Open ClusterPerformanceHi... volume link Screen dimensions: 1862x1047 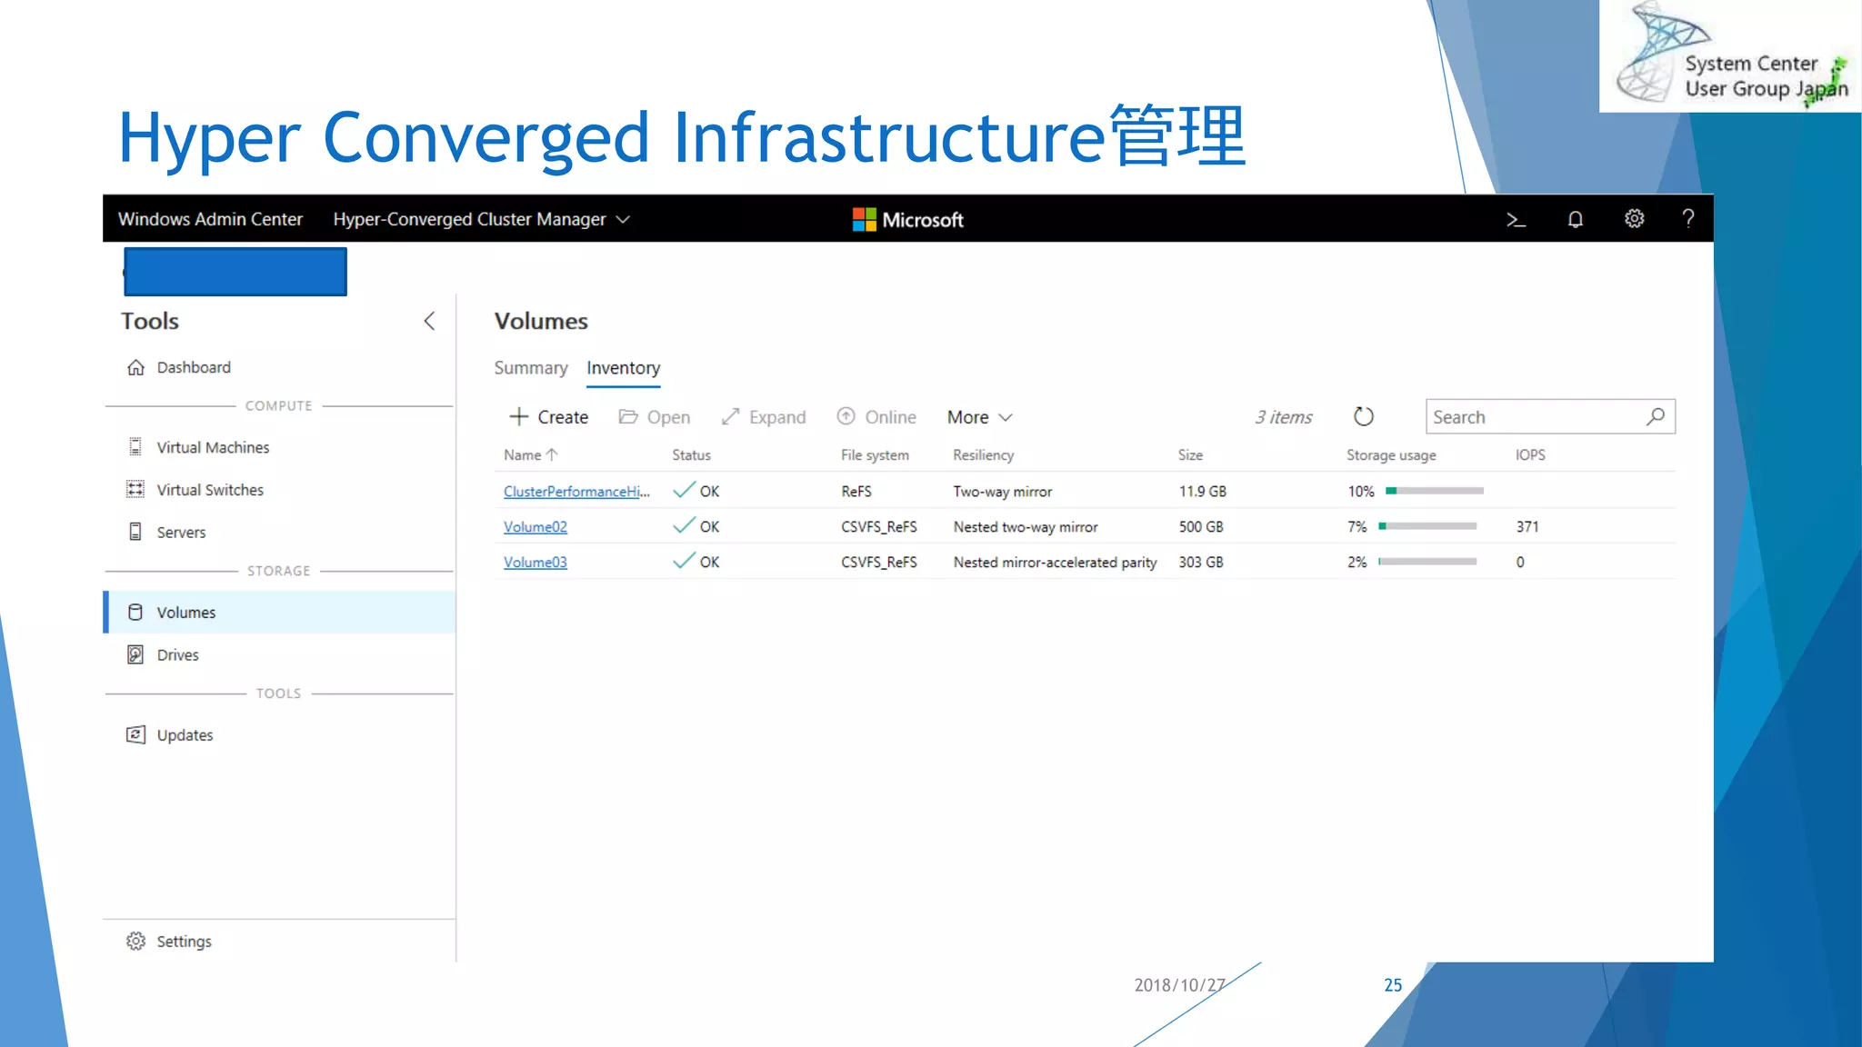coord(576,491)
